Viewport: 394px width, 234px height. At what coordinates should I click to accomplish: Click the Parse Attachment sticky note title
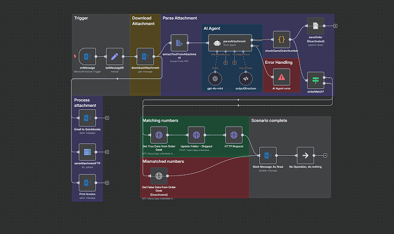click(180, 18)
